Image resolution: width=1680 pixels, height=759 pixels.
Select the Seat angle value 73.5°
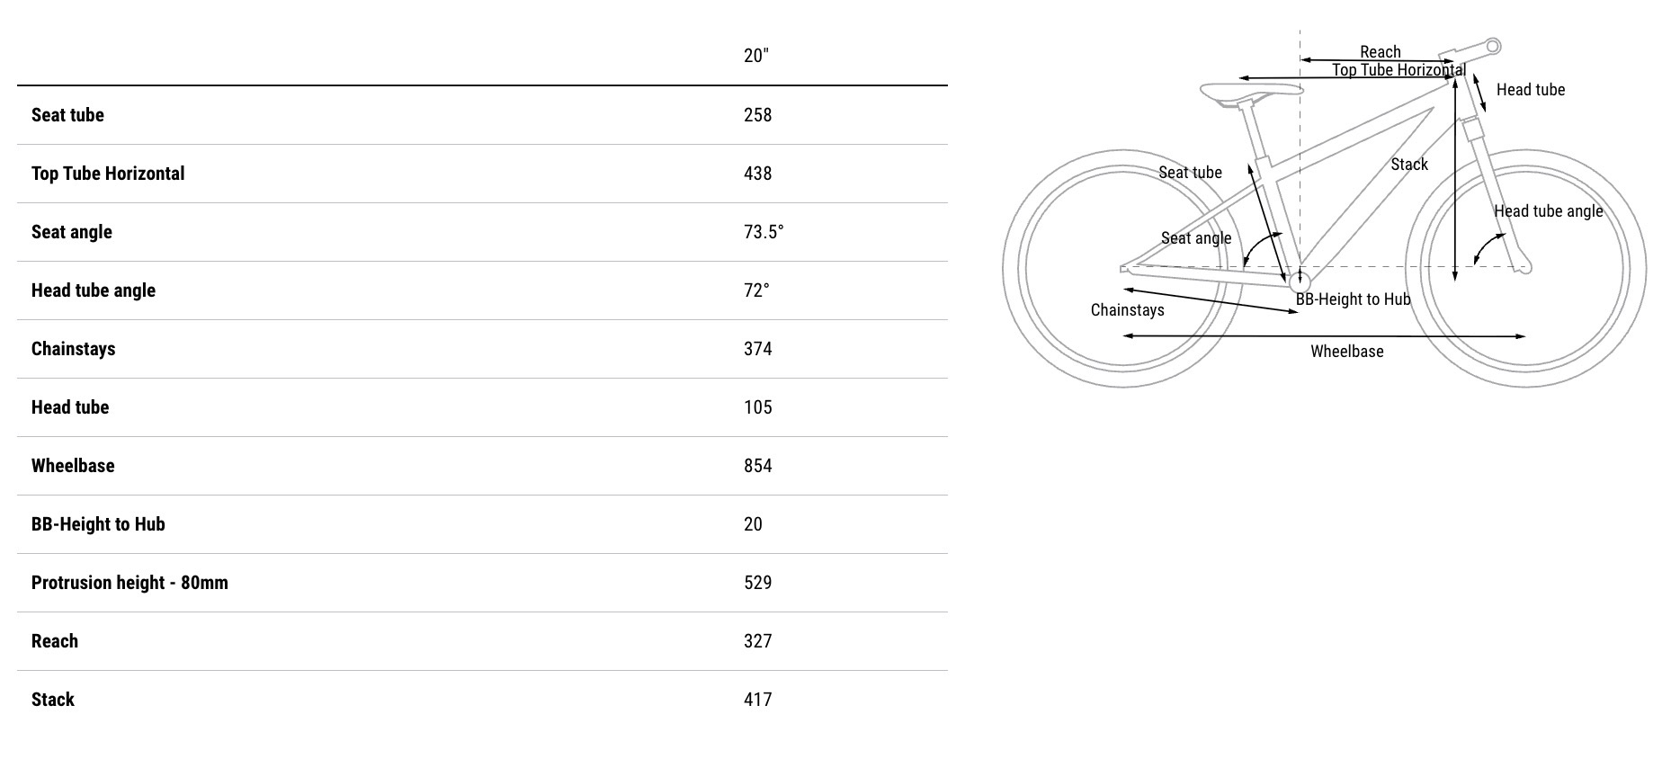pyautogui.click(x=764, y=232)
